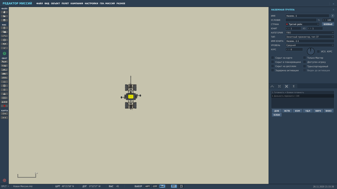Screen dimensions: 337x189
Task: Open the summary sigma tab icon
Action: click(294, 86)
